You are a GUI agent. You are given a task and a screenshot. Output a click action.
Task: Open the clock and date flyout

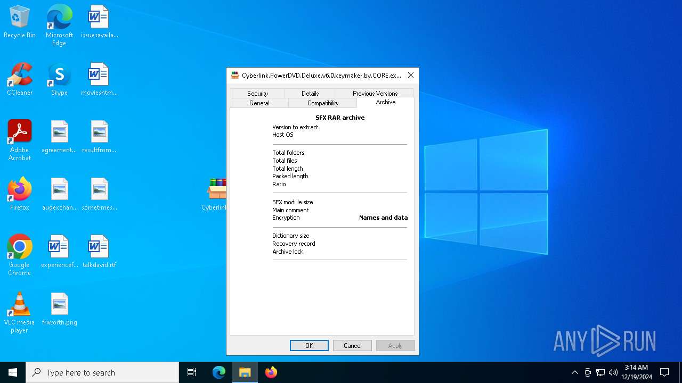pos(636,372)
